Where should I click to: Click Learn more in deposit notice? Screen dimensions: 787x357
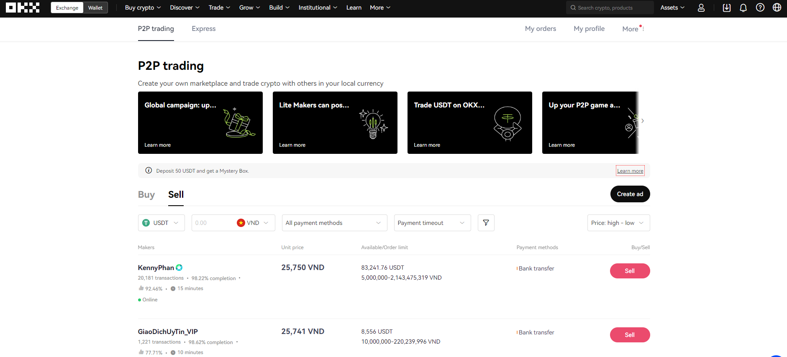630,171
